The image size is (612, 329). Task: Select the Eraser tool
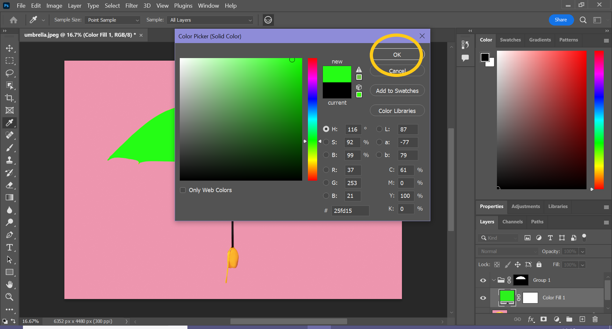point(10,185)
